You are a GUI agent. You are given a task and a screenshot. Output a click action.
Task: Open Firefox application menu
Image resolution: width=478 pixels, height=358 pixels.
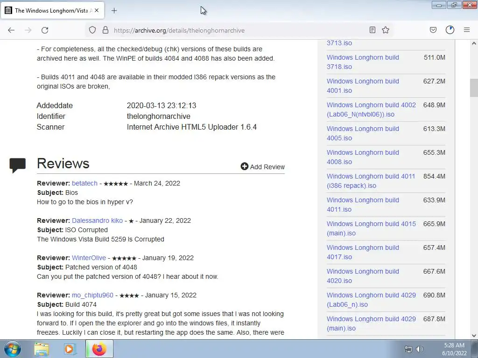(x=467, y=30)
